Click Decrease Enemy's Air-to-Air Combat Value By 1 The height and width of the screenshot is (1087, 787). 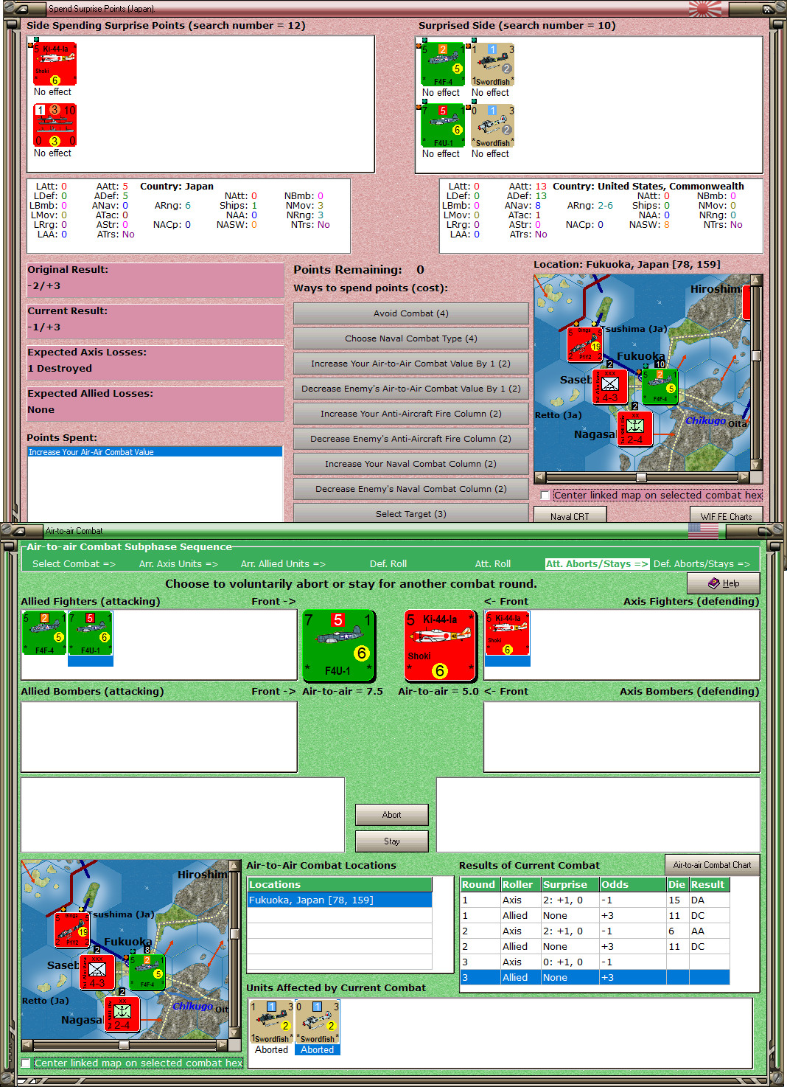[411, 389]
